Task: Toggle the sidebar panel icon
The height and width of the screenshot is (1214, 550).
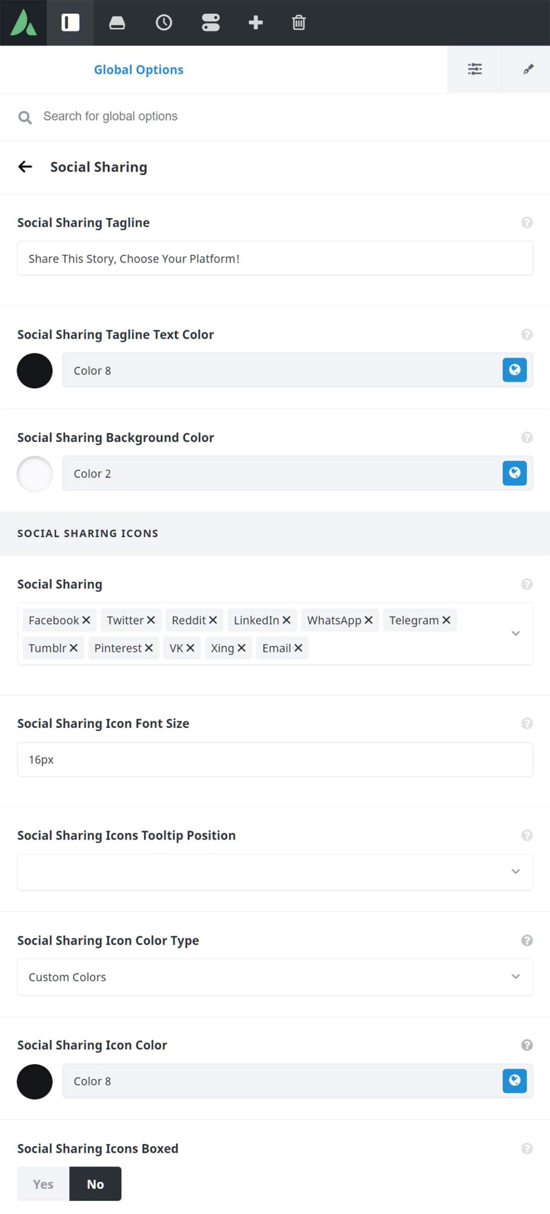Action: click(70, 22)
